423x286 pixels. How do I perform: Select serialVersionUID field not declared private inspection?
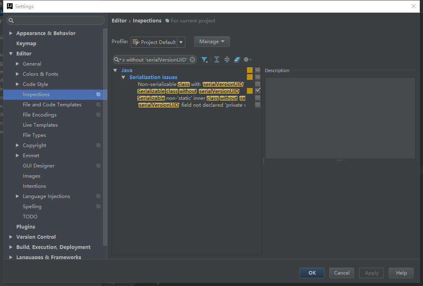pos(192,105)
